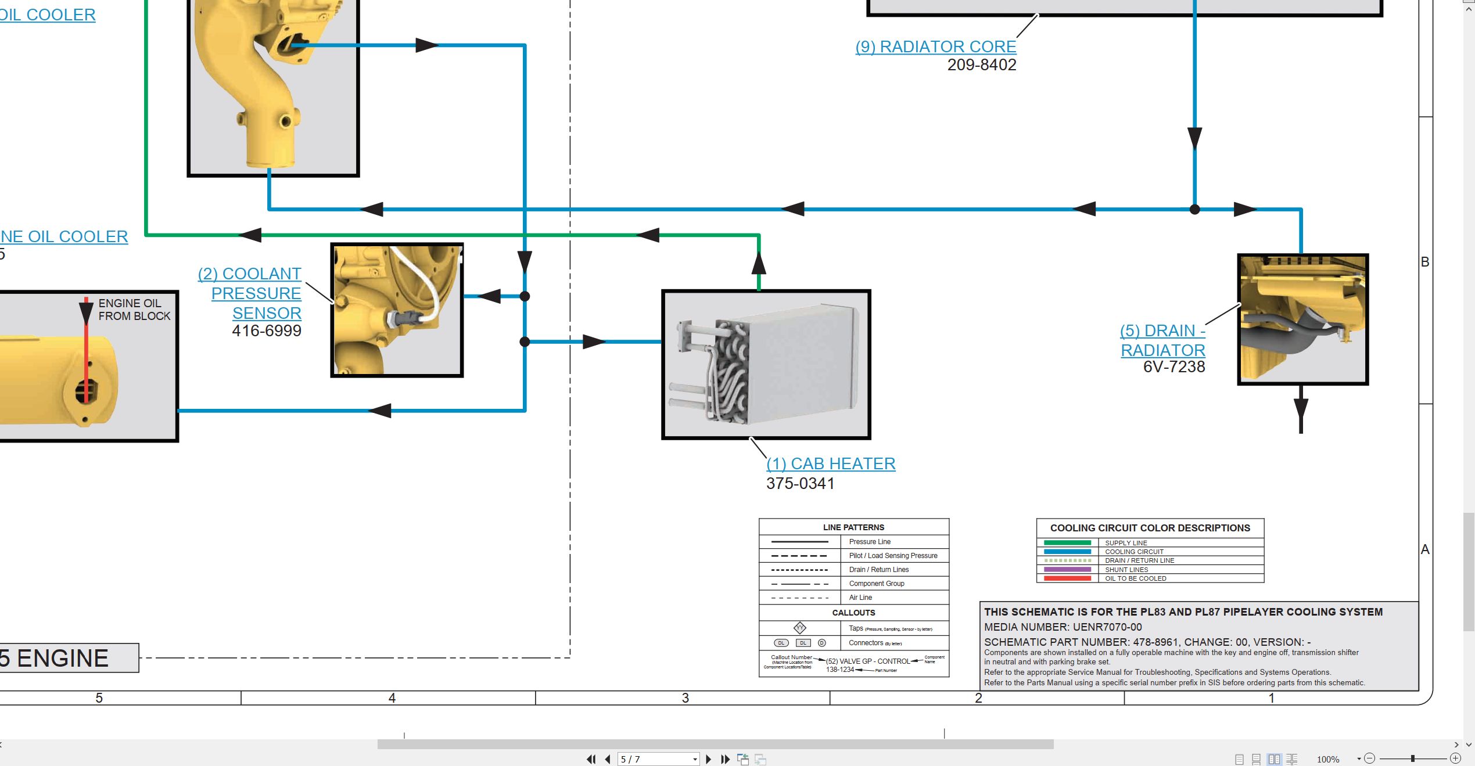
Task: Click the coolant pressure sensor image
Action: coord(397,310)
